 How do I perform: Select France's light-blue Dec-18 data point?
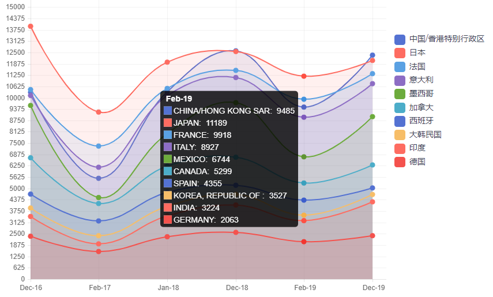click(x=236, y=70)
